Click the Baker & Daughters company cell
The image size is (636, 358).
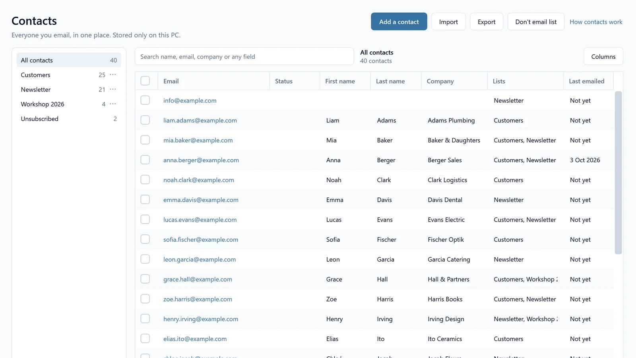coord(454,140)
